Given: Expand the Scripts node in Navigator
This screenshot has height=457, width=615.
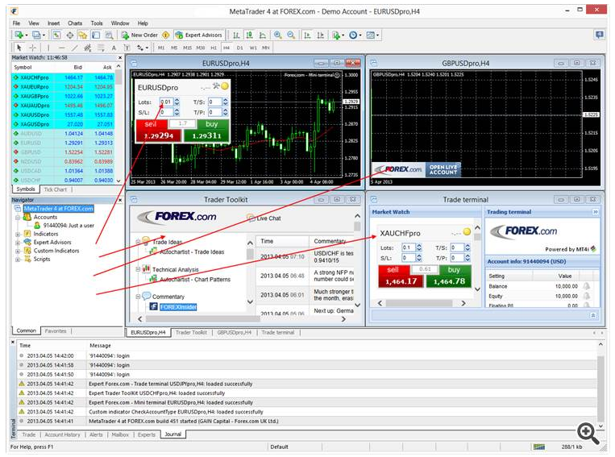Looking at the screenshot, I should tap(18, 260).
